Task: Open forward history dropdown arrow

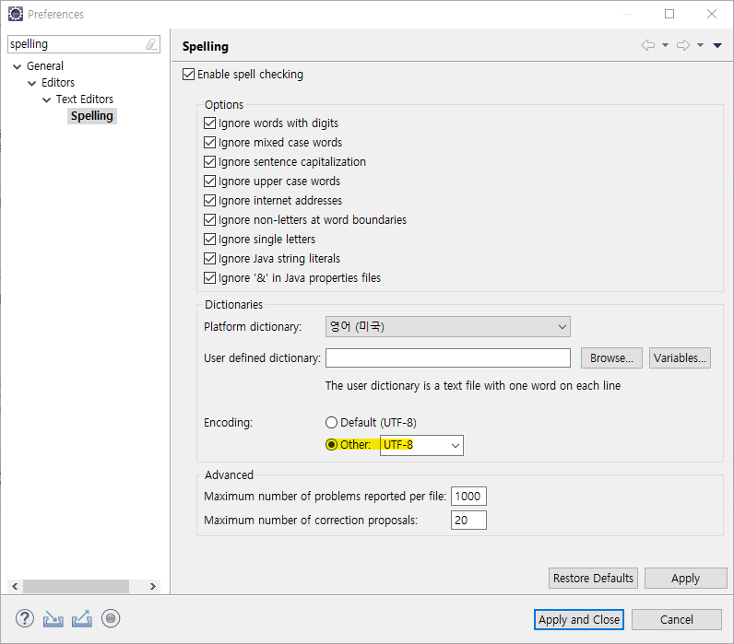Action: pyautogui.click(x=700, y=45)
